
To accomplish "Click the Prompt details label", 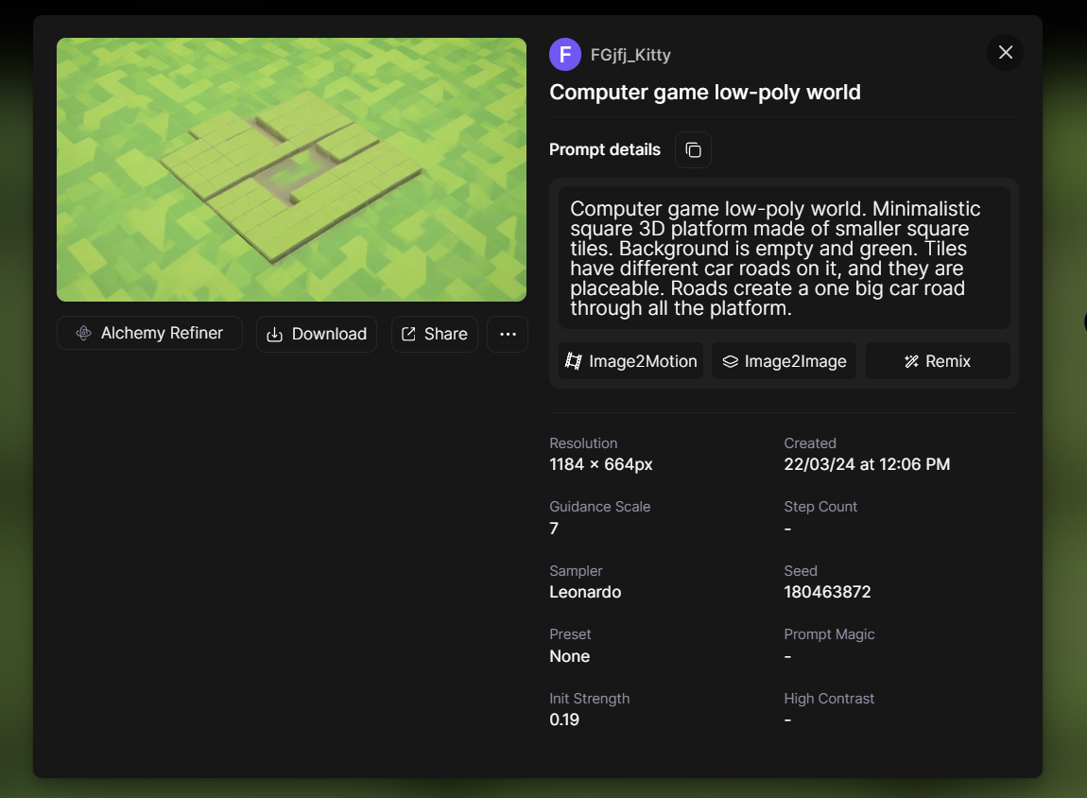I will (x=605, y=150).
